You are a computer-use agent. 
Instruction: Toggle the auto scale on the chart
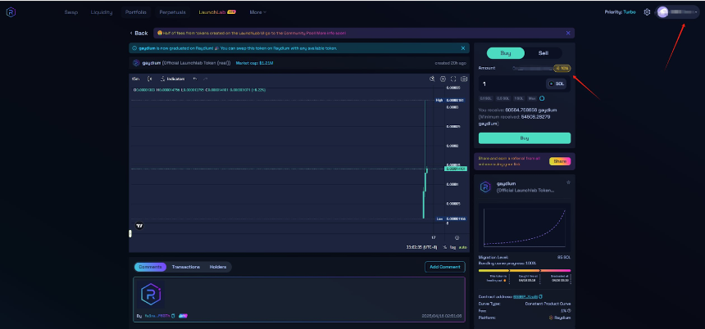[462, 247]
